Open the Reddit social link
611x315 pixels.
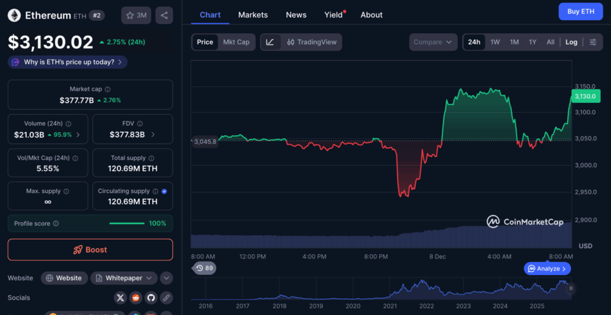click(x=136, y=298)
